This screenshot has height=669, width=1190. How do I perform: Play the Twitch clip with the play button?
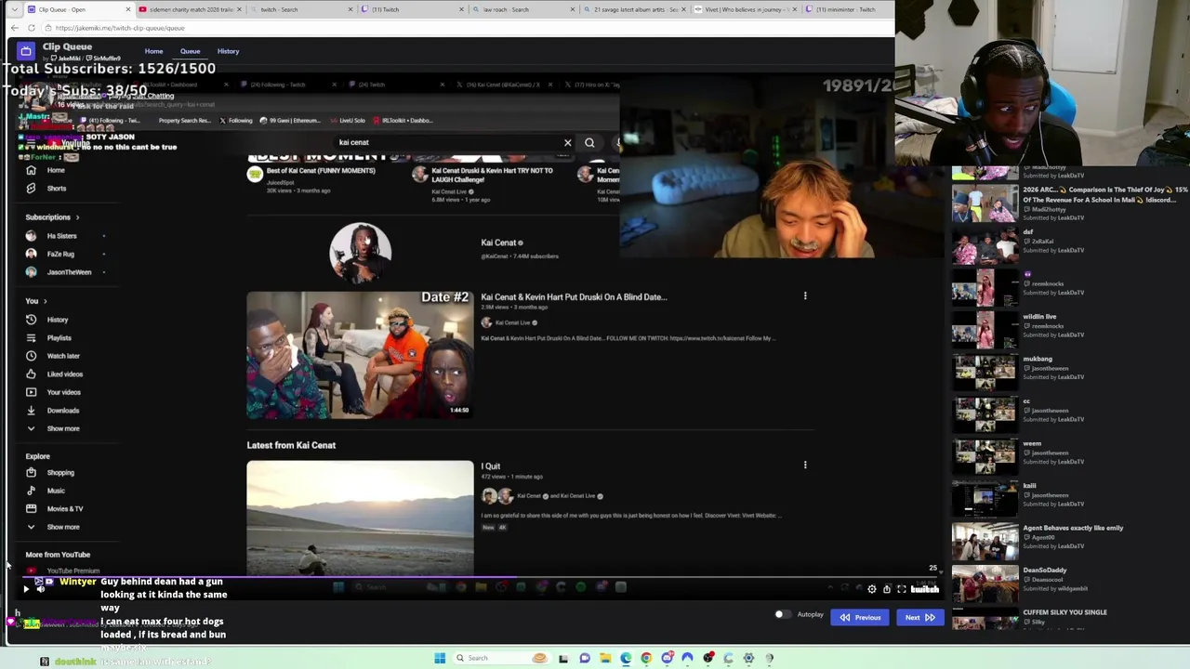26,589
